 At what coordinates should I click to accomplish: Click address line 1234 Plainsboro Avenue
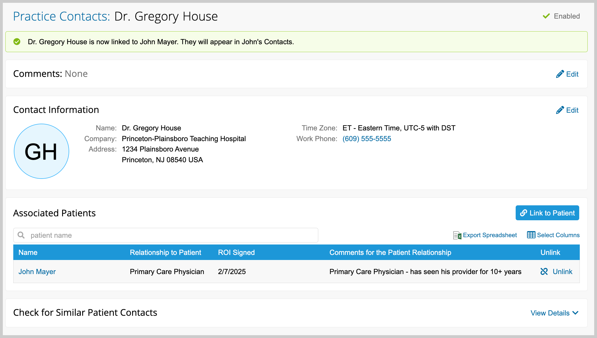[160, 149]
